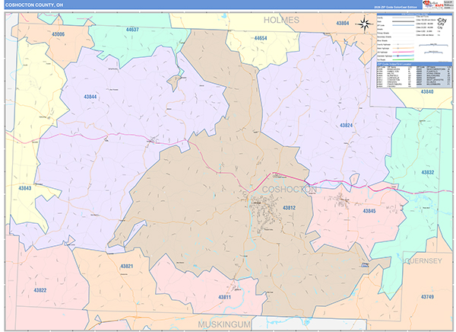
Task: Select ZIP code label 43824
Action: point(346,126)
